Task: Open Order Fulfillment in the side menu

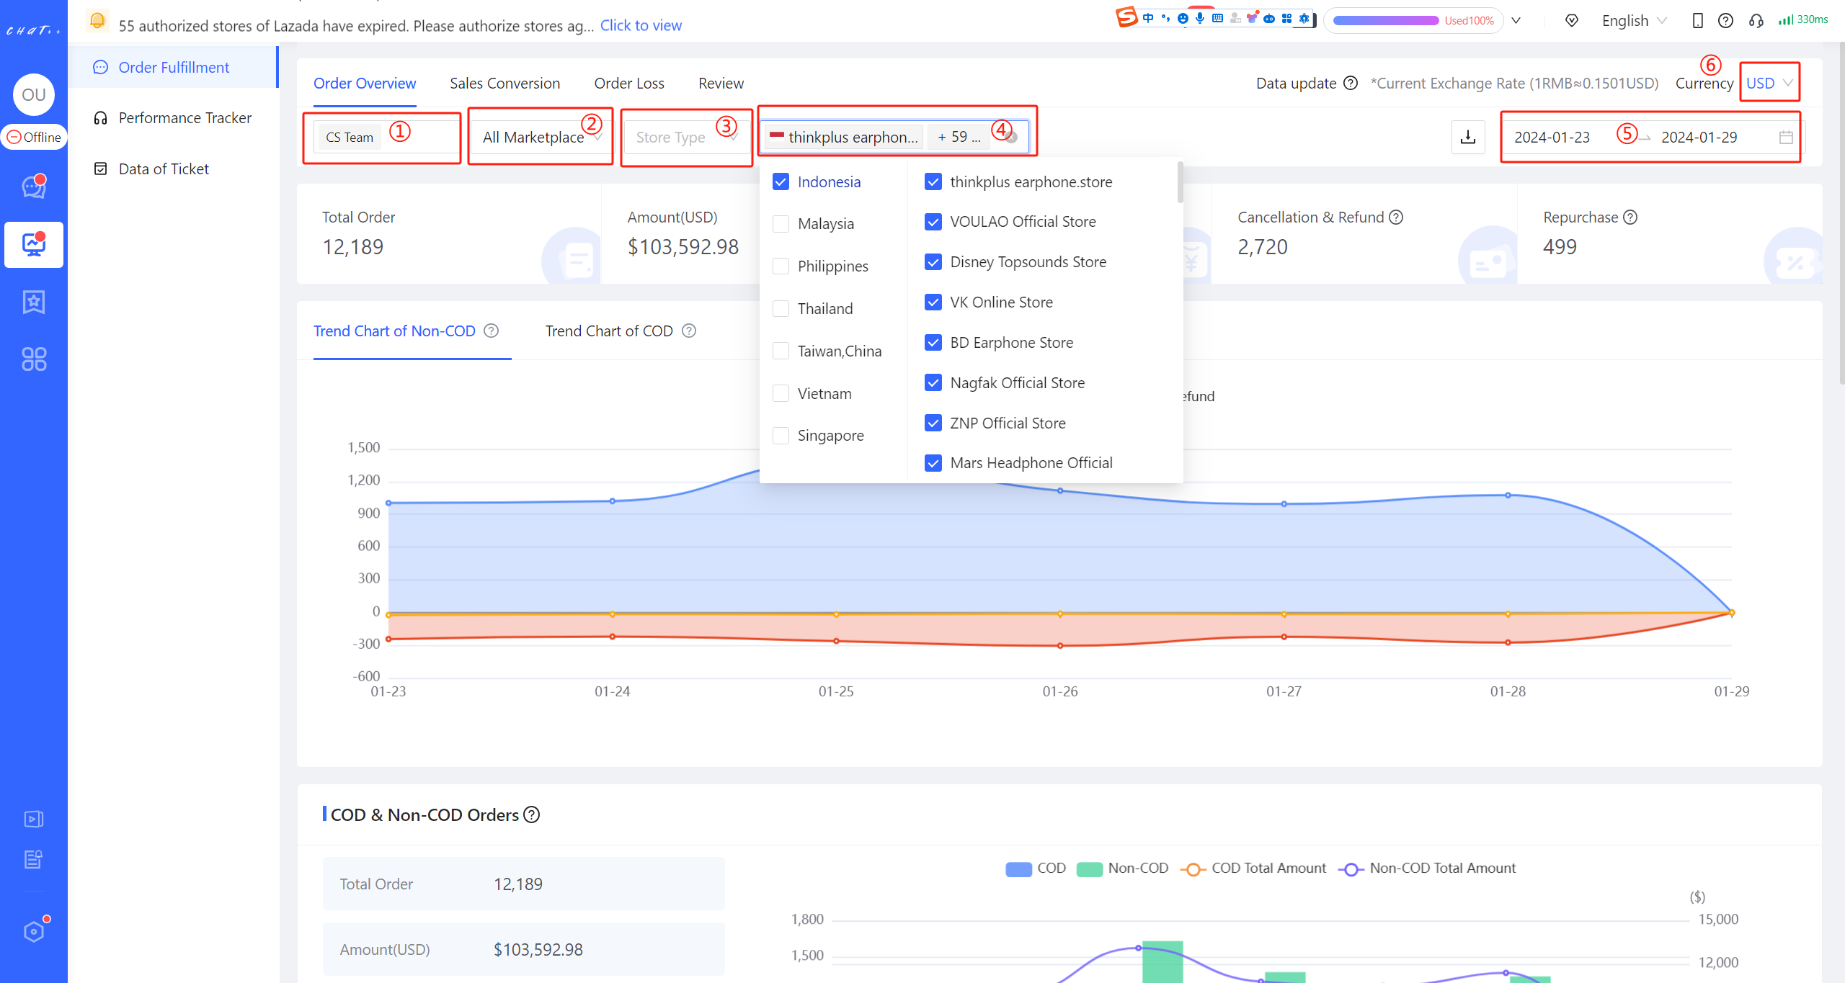Action: pos(174,67)
